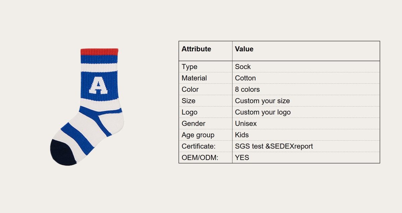Select the Value column header
Screen dimensions: 402x213
point(244,49)
